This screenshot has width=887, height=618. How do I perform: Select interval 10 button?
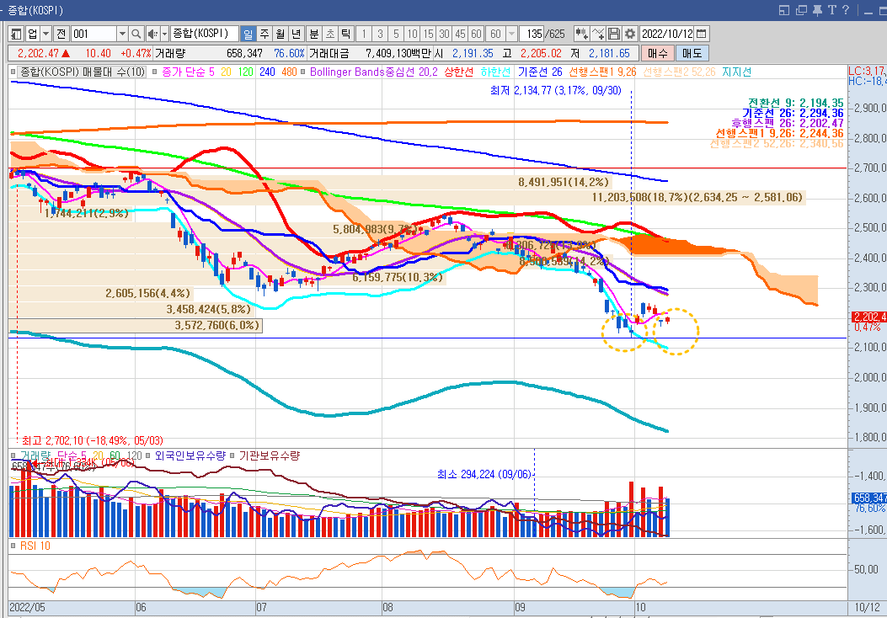coord(413,34)
